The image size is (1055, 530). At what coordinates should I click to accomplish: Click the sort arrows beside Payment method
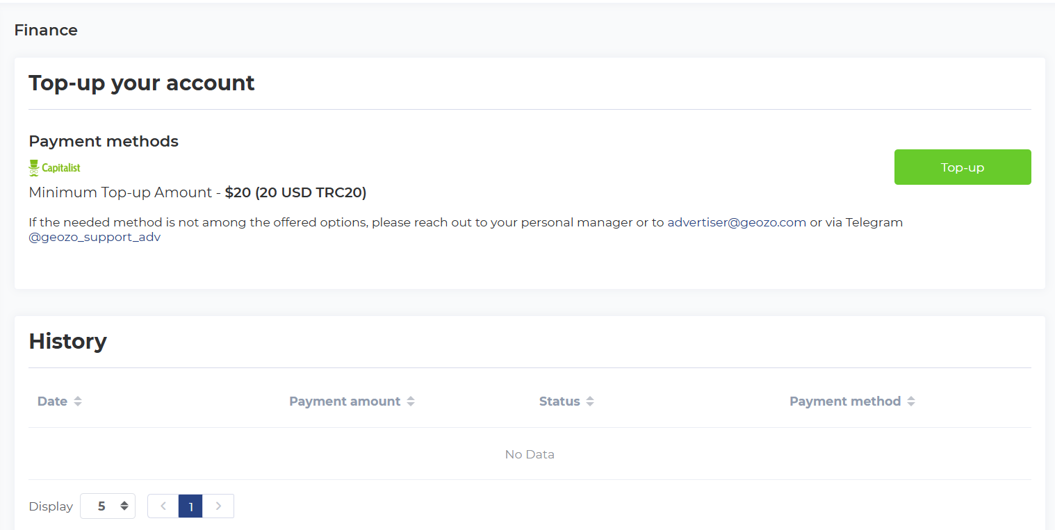pos(911,401)
